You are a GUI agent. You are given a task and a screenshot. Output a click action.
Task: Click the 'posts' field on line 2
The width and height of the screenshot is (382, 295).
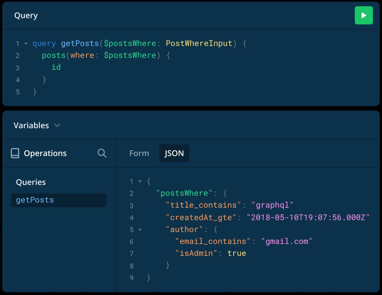point(54,55)
